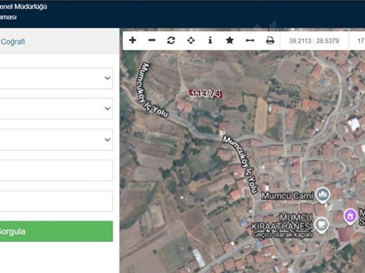Click the coordinates 39.2113 : 28.5379
Image resolution: width=365 pixels, height=273 pixels.
314,41
